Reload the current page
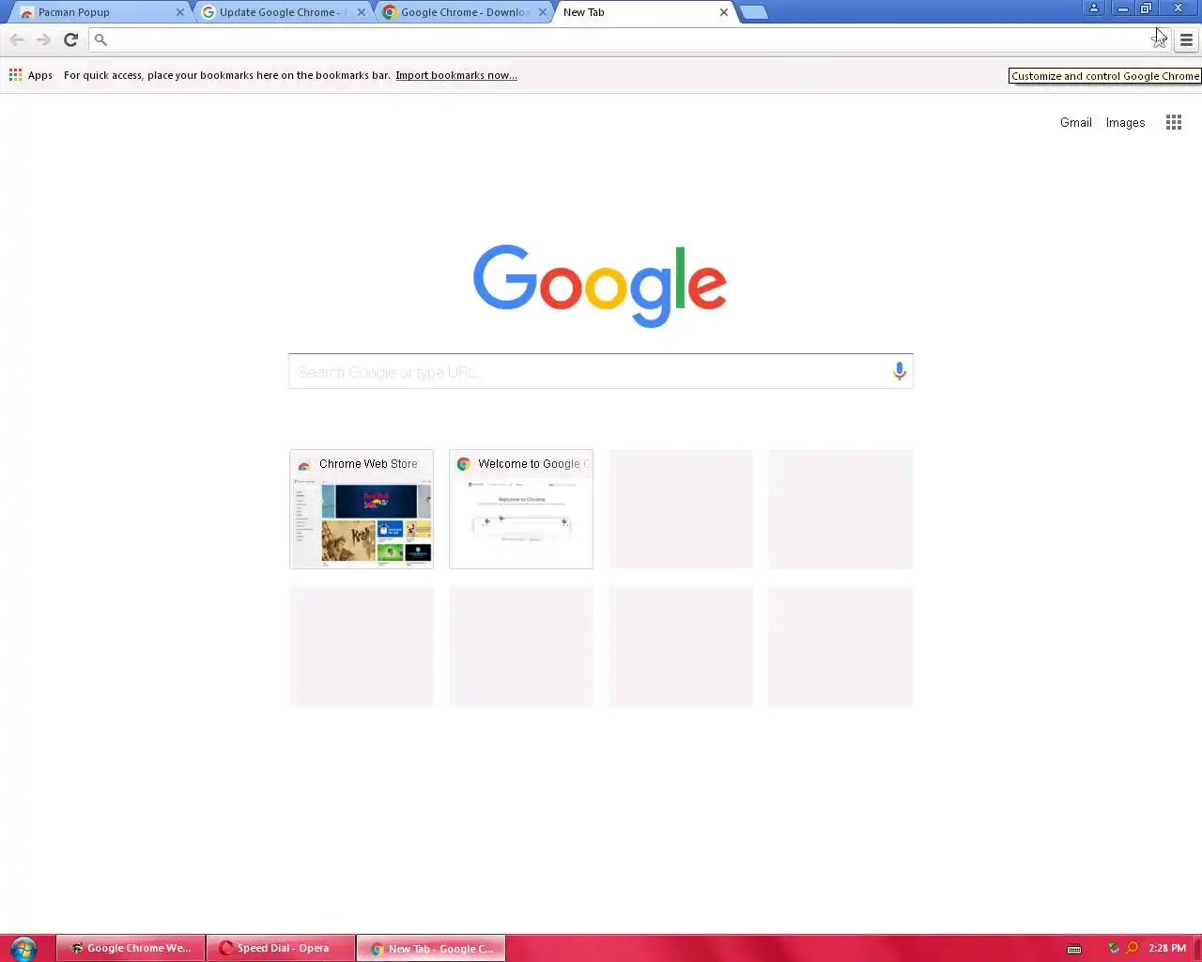 pyautogui.click(x=70, y=39)
